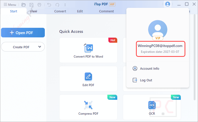Close the iTop PDF window
Viewport: 198px width, 122px height.
194,4
